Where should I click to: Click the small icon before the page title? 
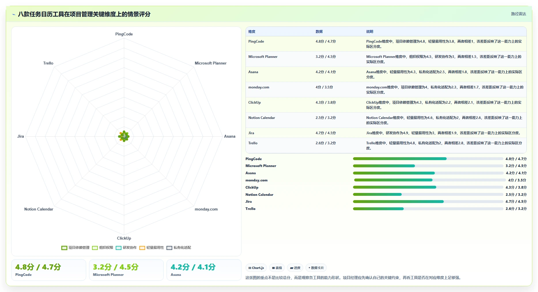click(14, 14)
